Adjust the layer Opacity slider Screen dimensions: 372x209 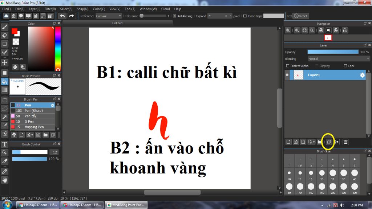333,52
